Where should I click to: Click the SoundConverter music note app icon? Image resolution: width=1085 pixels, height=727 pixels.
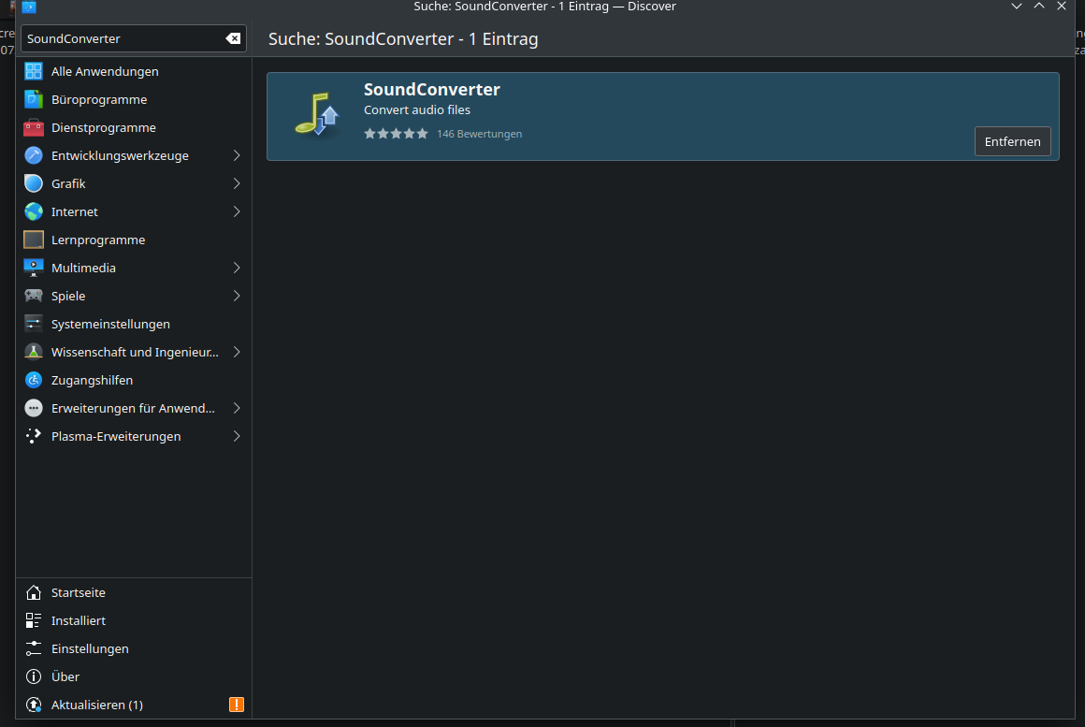pyautogui.click(x=318, y=114)
